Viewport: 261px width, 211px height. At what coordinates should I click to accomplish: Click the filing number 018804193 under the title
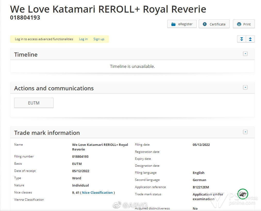coord(25,18)
